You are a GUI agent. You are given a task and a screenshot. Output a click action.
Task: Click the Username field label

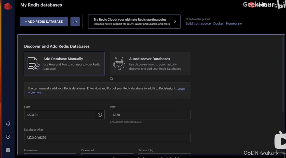31,150
